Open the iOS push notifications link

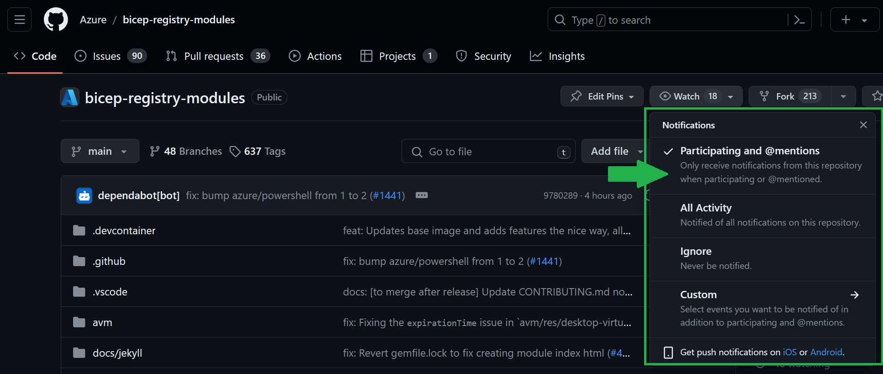tap(790, 352)
